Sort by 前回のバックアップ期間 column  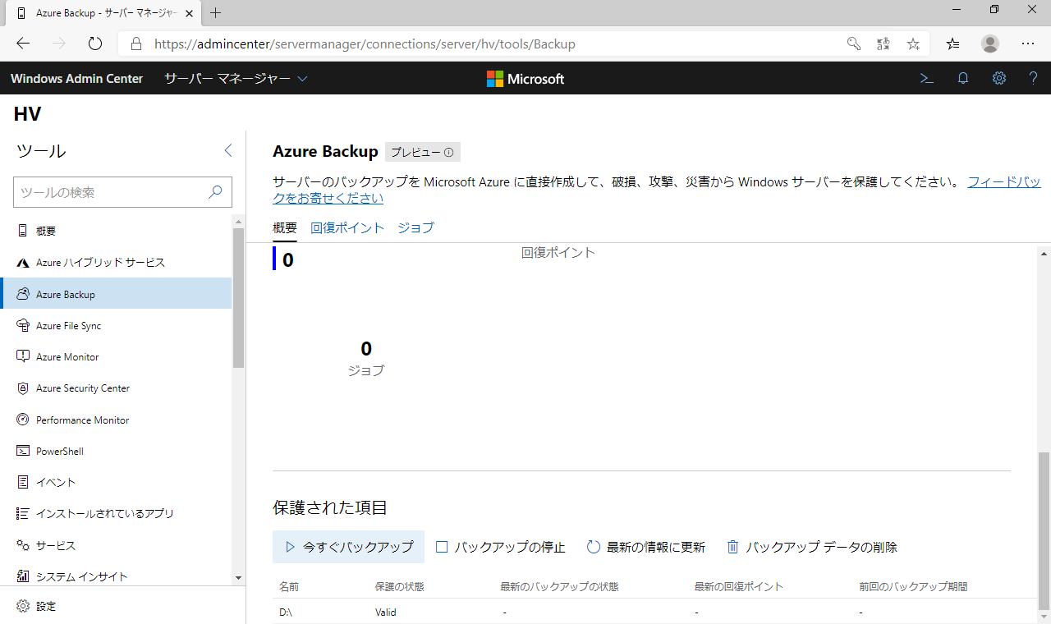913,587
